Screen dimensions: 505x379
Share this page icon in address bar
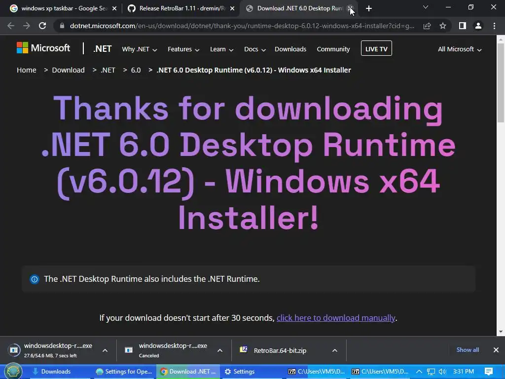pos(427,26)
